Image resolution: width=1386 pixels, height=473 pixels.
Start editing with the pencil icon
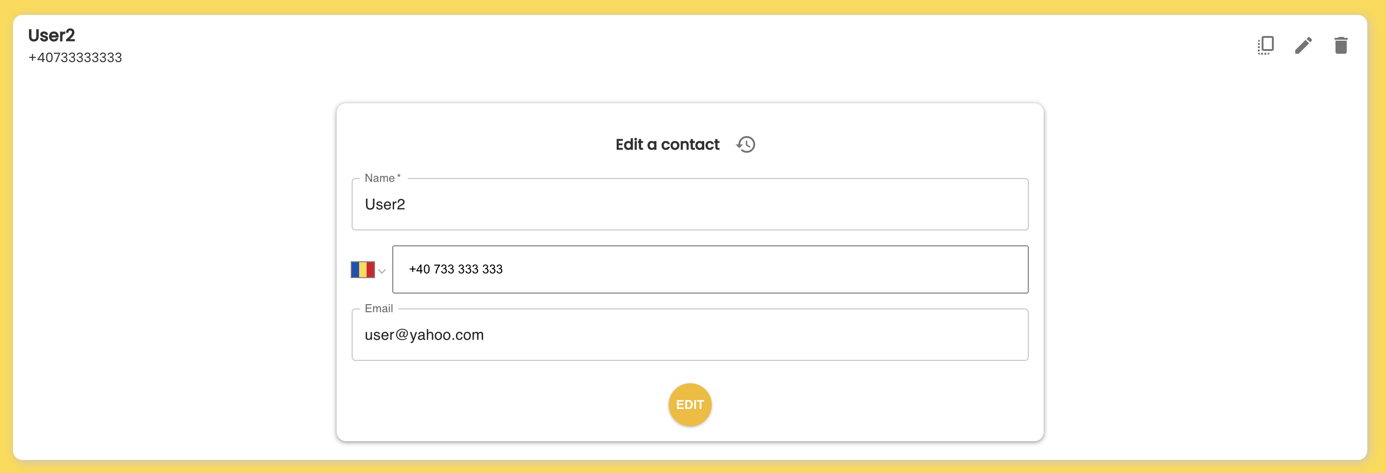[1303, 46]
